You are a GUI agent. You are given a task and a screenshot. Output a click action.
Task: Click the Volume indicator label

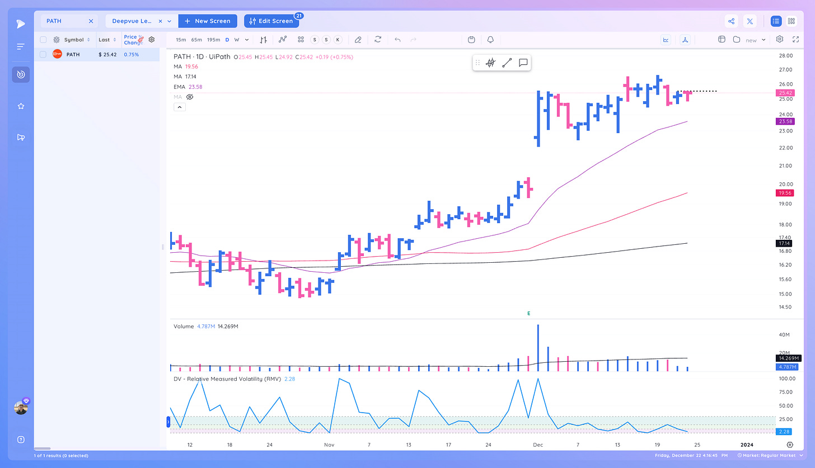pos(184,326)
